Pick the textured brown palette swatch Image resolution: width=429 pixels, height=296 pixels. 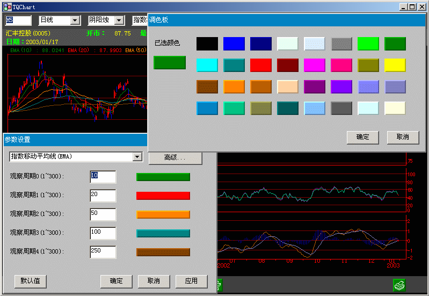[207, 87]
